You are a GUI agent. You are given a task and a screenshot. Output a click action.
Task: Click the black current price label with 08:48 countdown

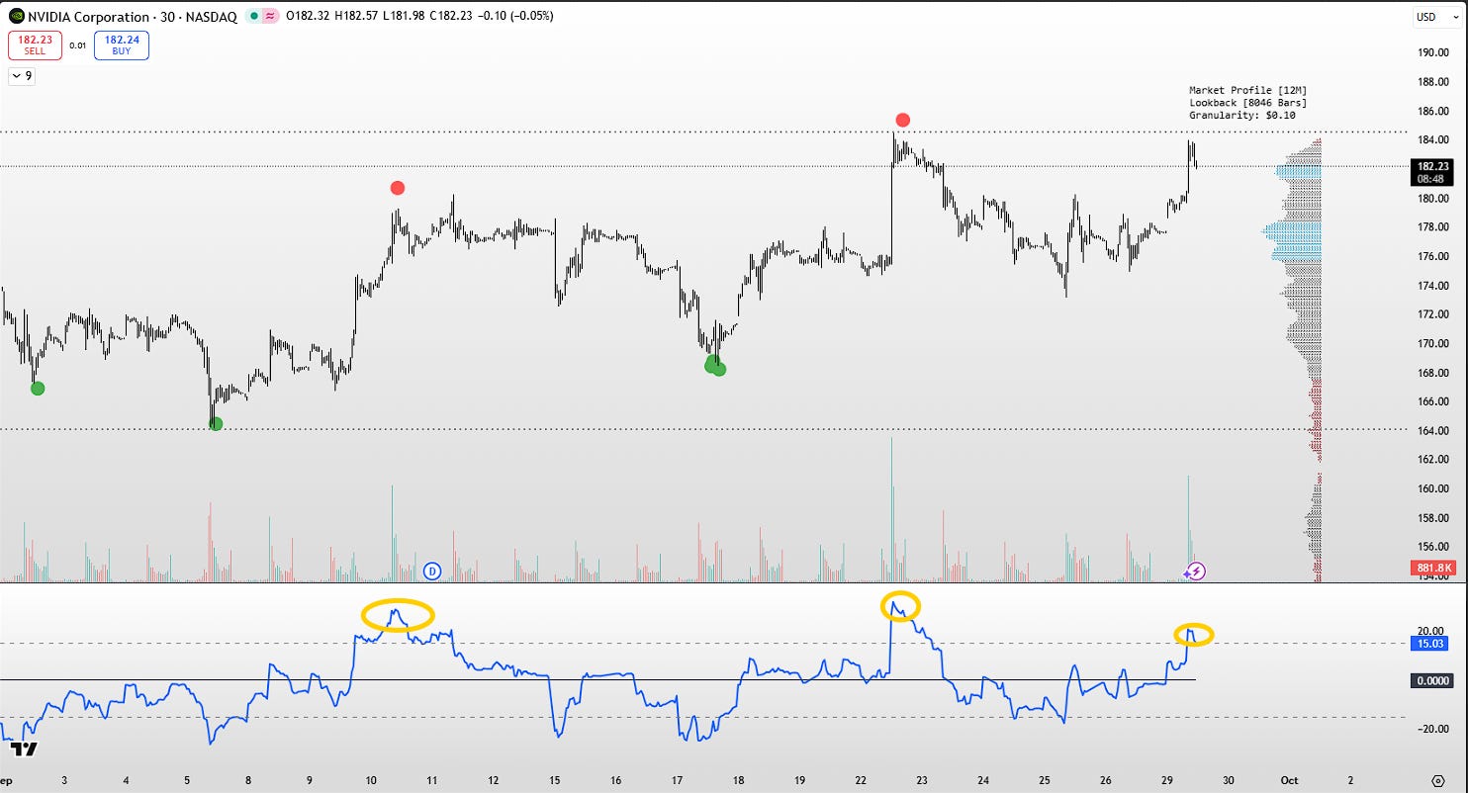coord(1431,173)
